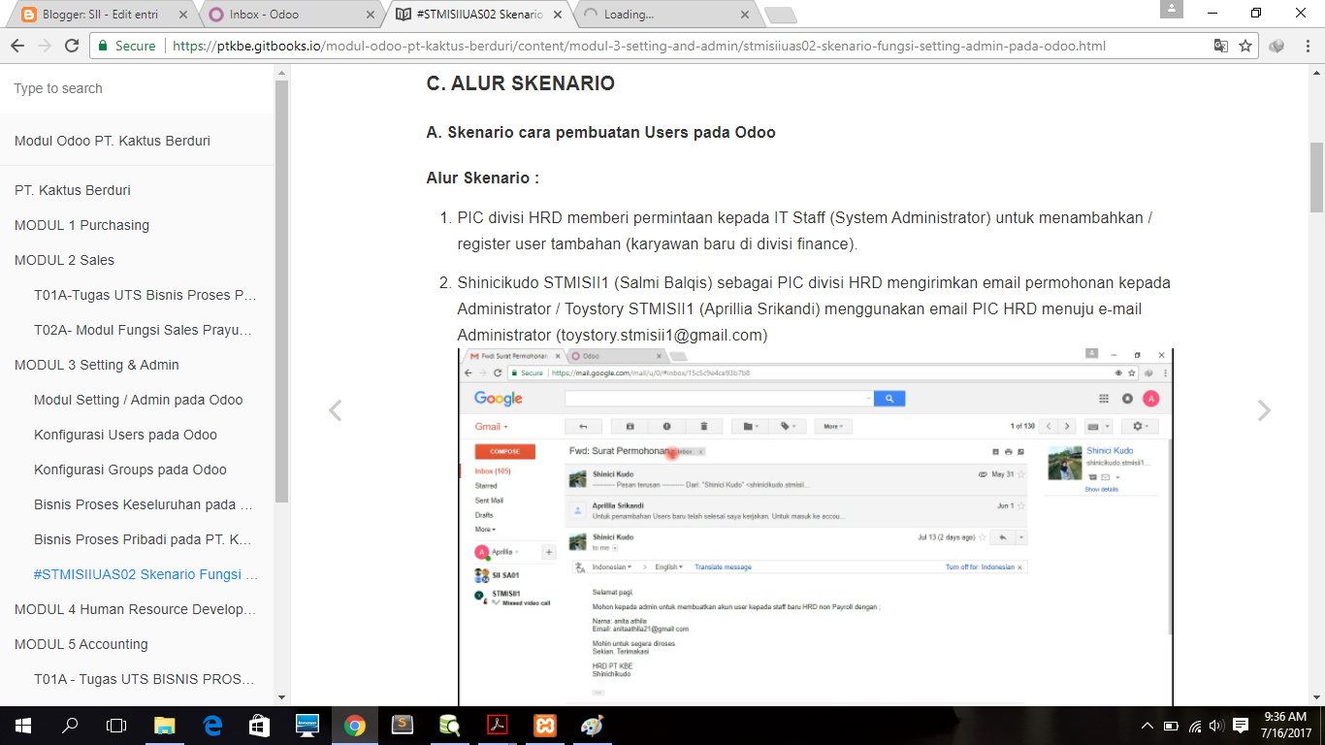Open MODUL 3 Setting & Admin
The height and width of the screenshot is (745, 1325).
coord(97,365)
